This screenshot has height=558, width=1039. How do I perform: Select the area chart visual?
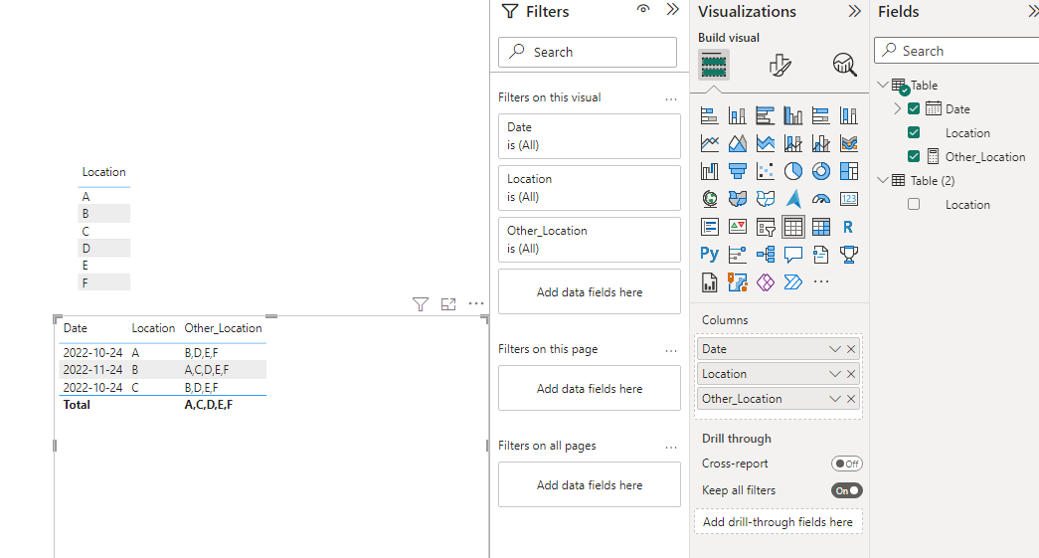[737, 143]
